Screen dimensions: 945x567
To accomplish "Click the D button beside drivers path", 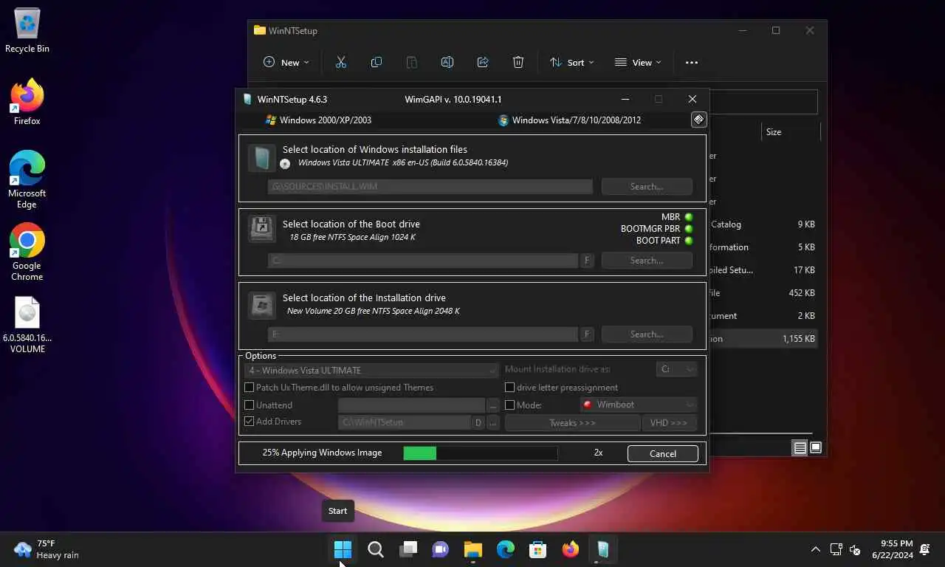I will (478, 423).
